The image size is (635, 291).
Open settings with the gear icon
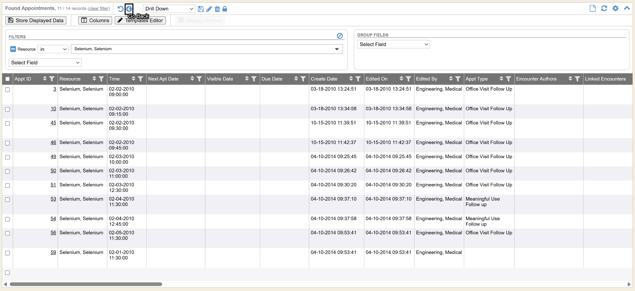tap(615, 8)
